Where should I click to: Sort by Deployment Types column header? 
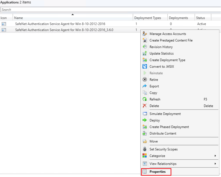coord(150,18)
